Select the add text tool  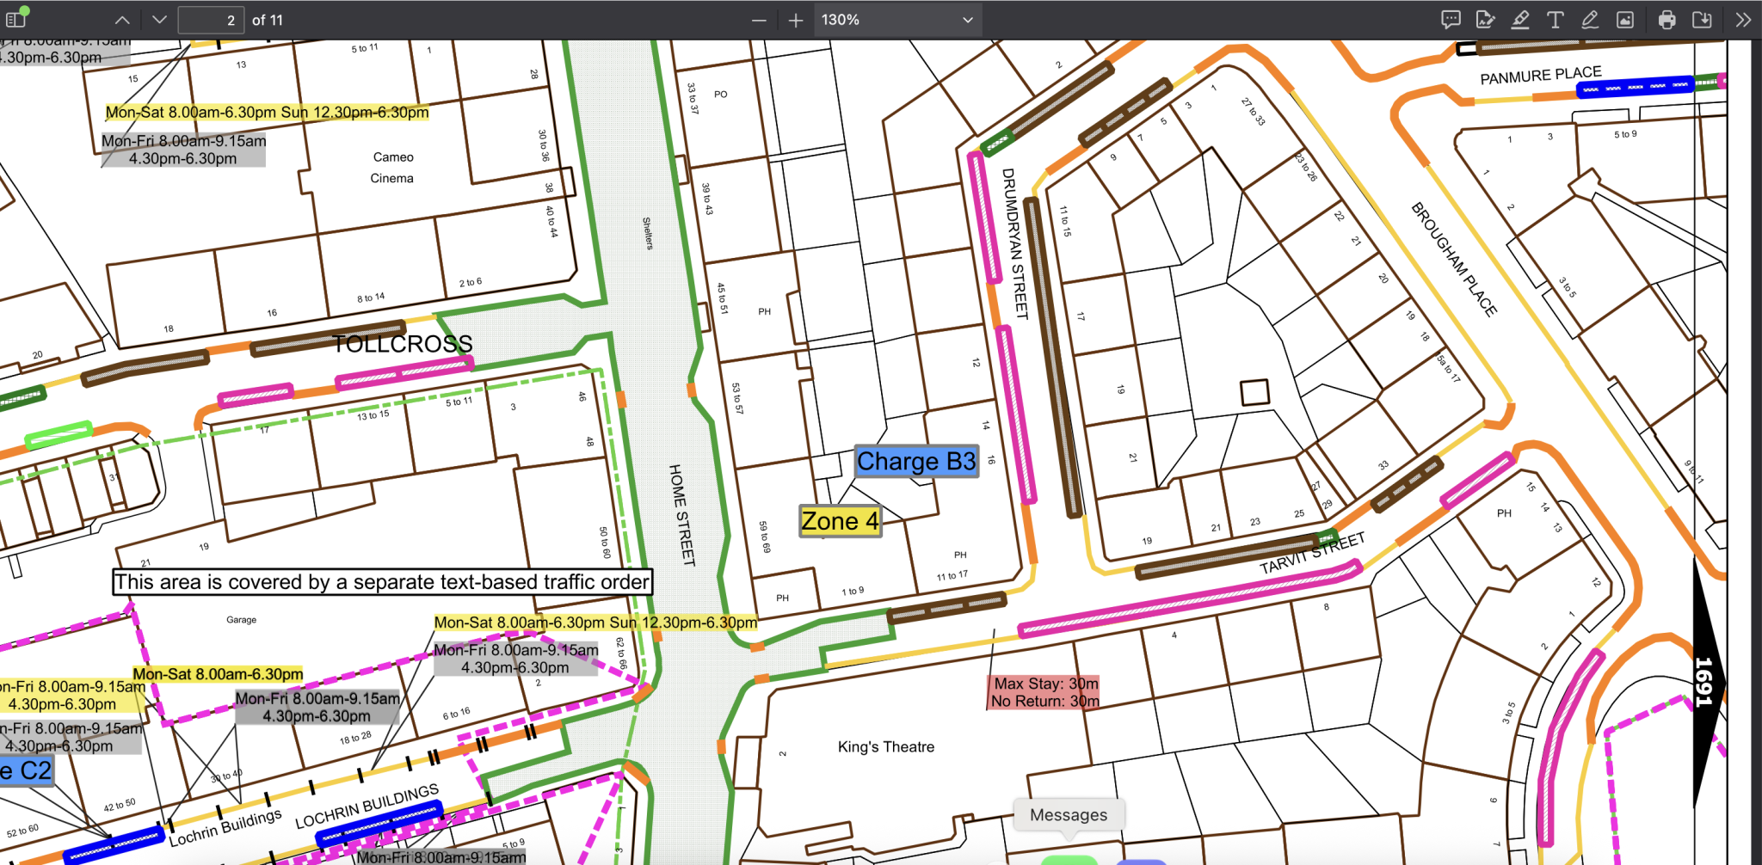(1555, 20)
